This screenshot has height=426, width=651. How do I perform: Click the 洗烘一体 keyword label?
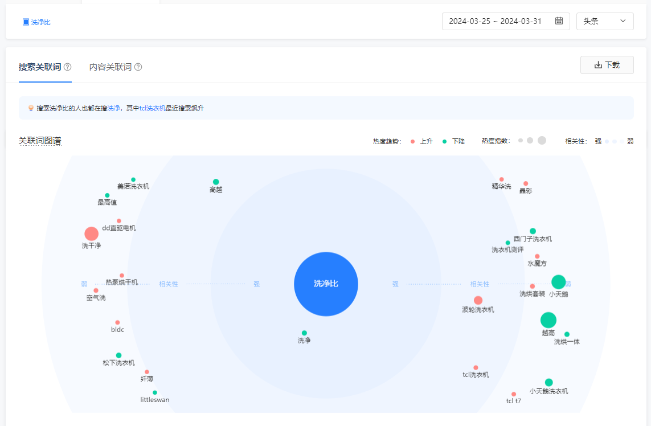[x=567, y=342]
